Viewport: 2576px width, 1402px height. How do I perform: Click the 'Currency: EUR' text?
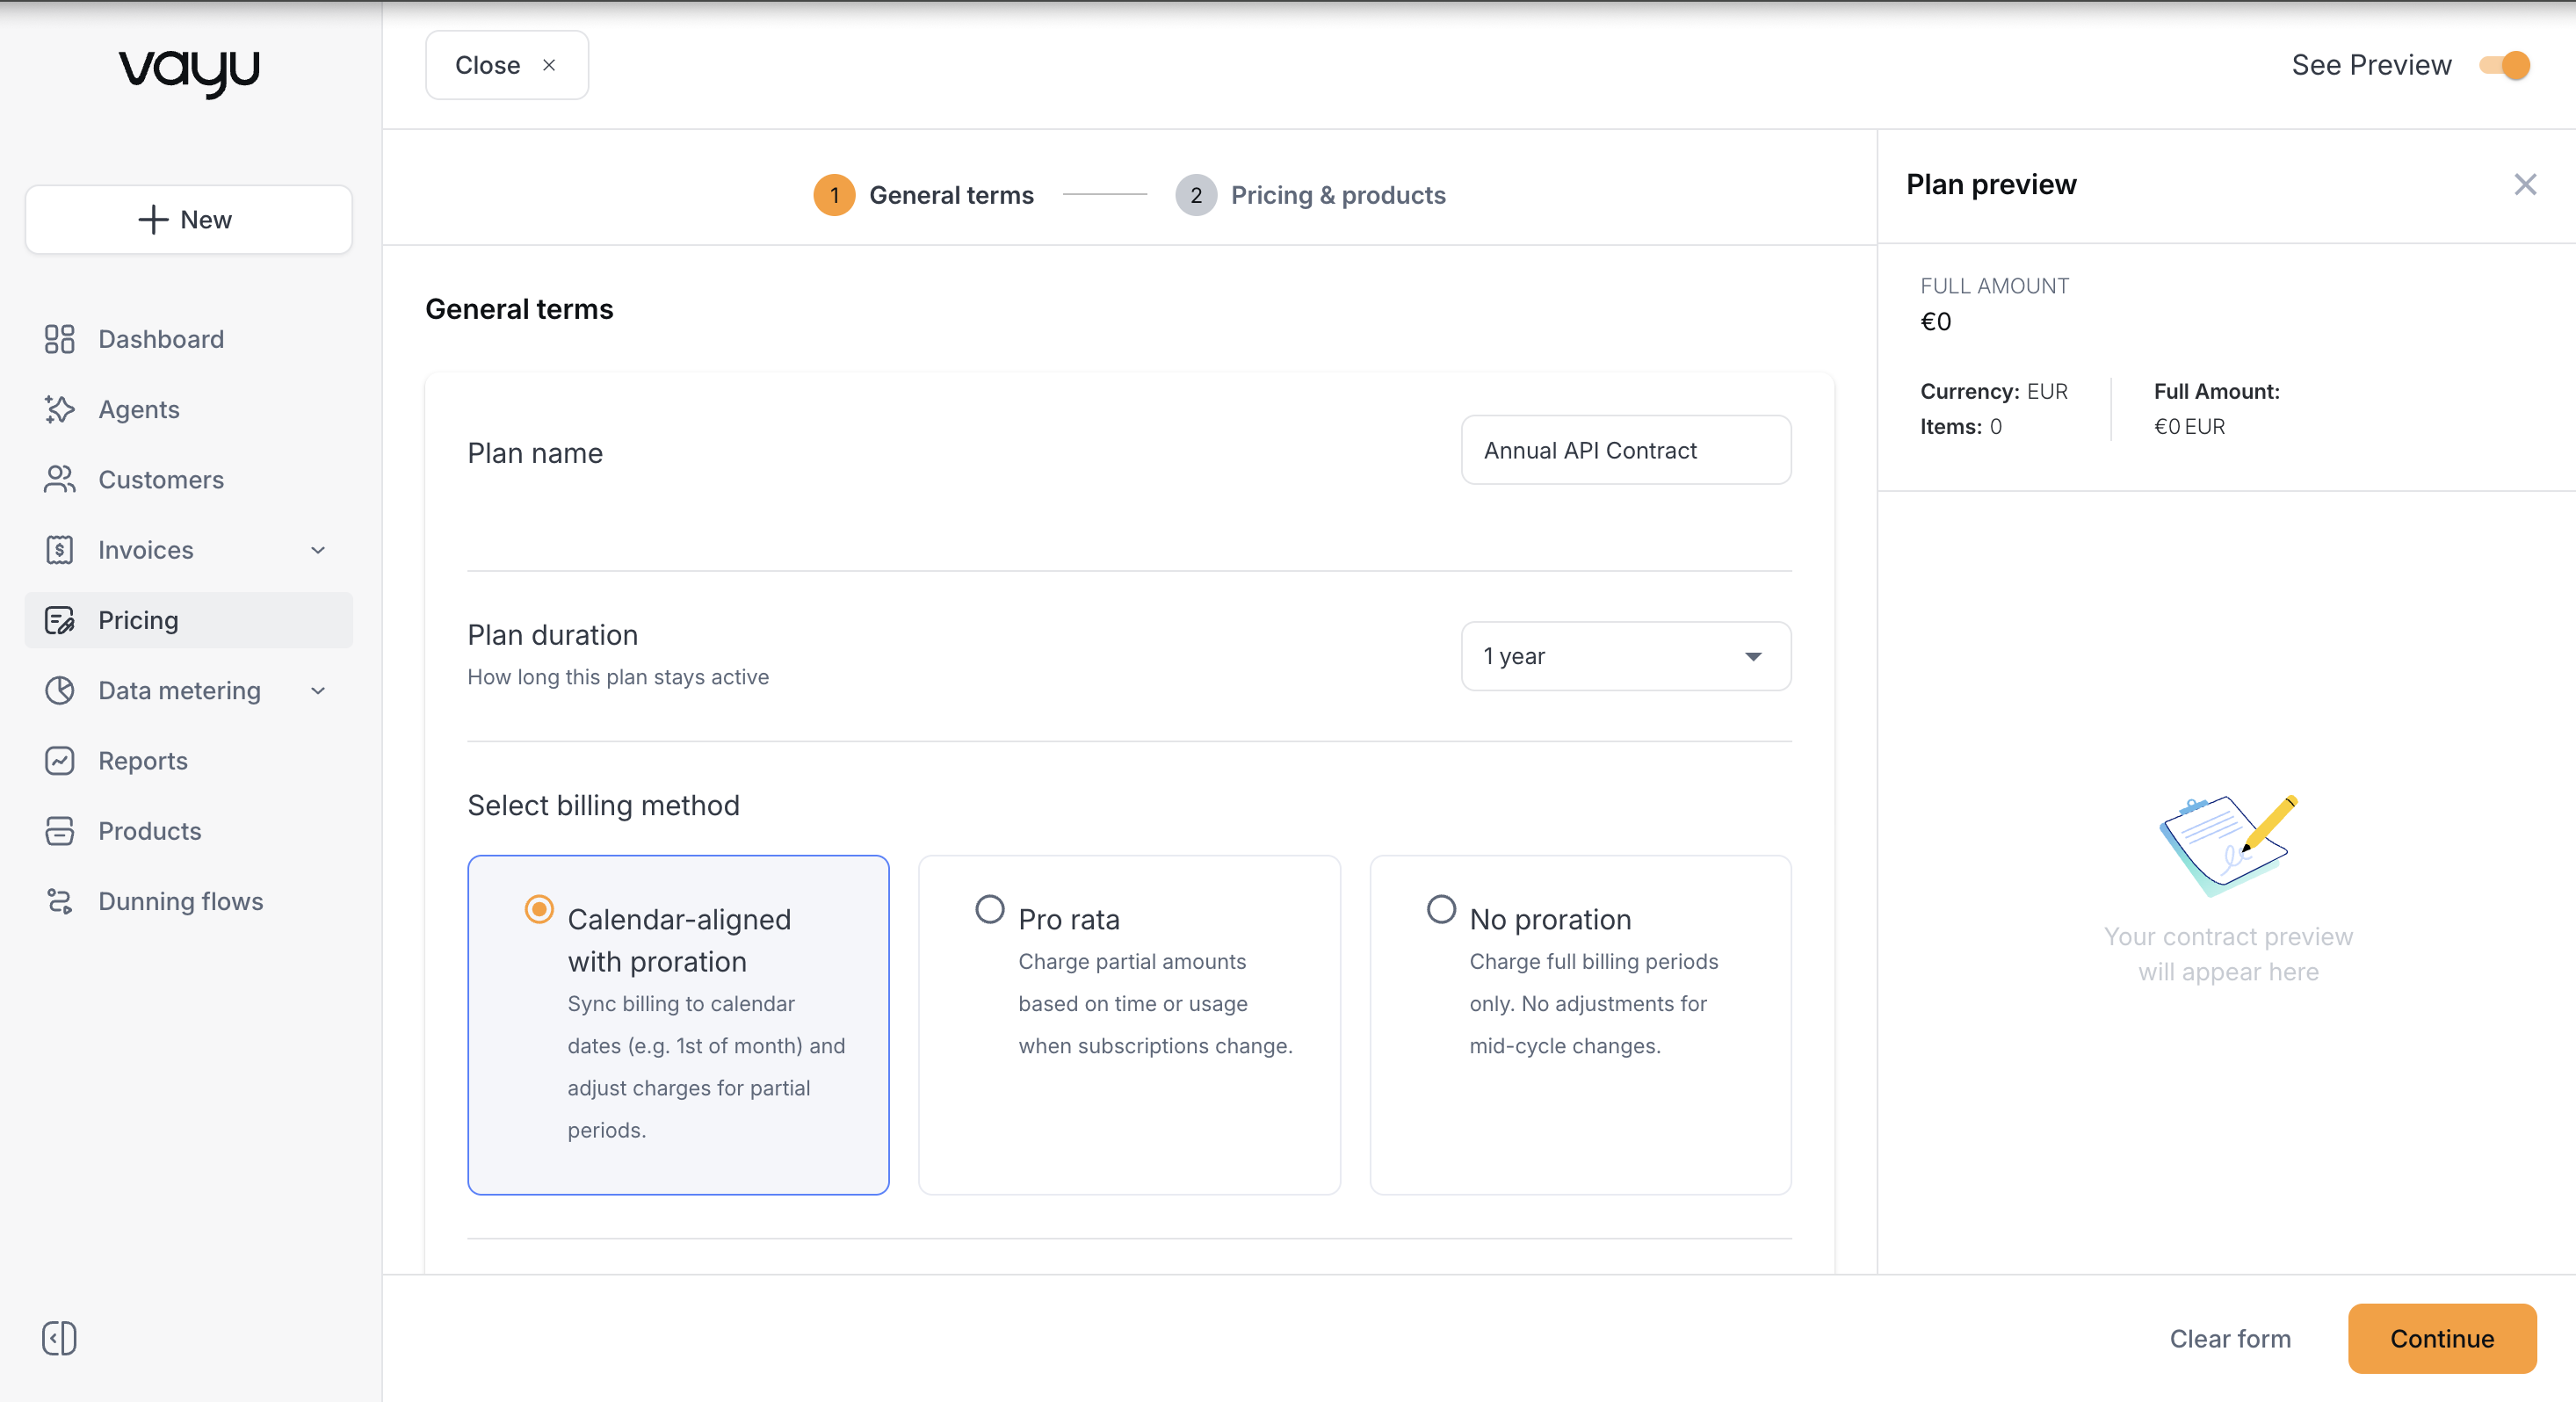(1993, 391)
